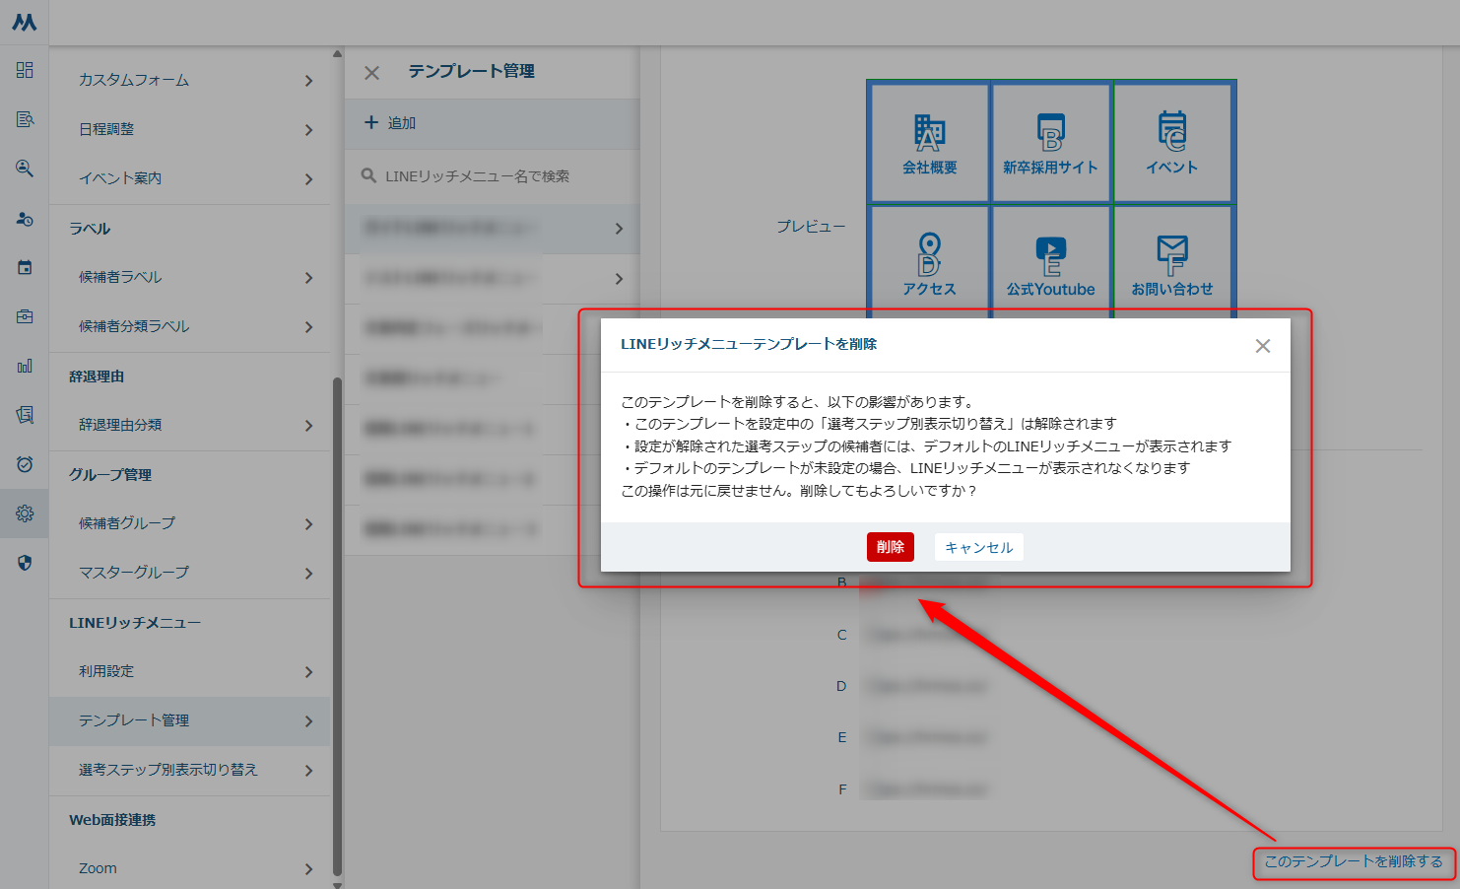This screenshot has height=889, width=1460.
Task: Open the bar chart analytics icon
Action: 25,366
